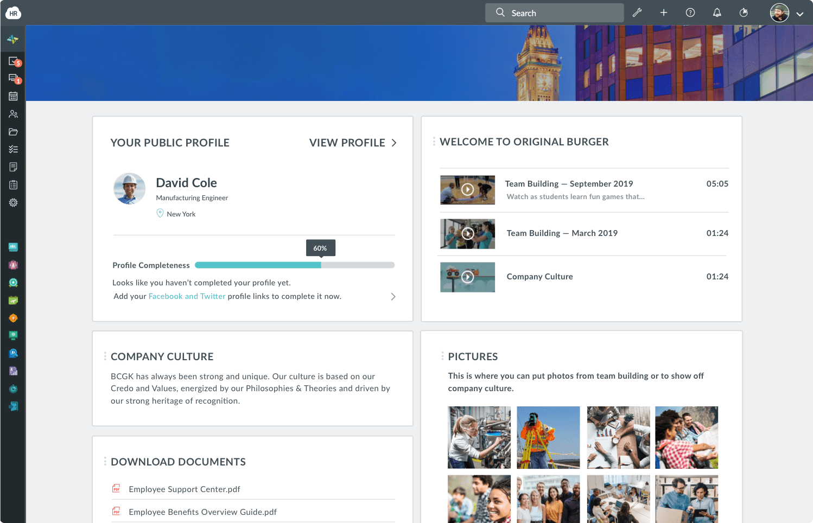Open the help question-mark icon in the top bar
813x523 pixels.
click(x=690, y=12)
